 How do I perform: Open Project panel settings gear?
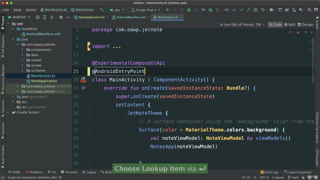pos(61,17)
